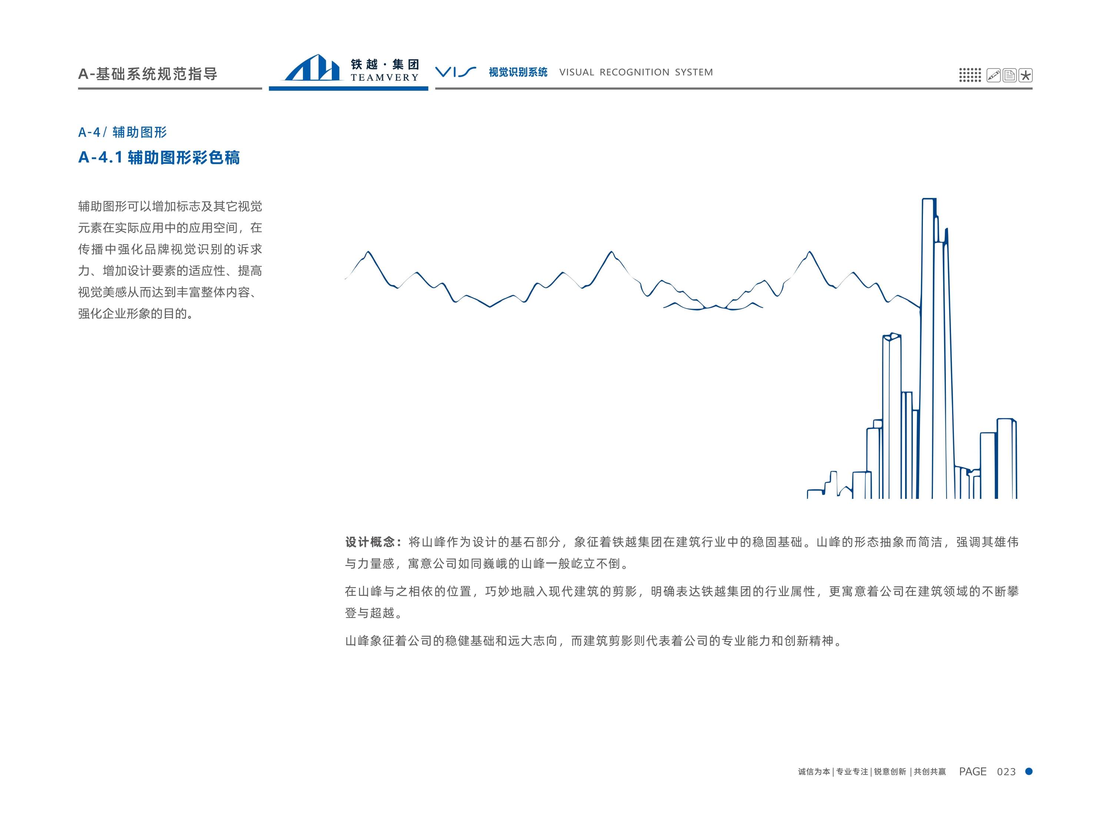Click the sentence starting 在山峰与之相依的位置
1111x825 pixels.
[x=681, y=602]
